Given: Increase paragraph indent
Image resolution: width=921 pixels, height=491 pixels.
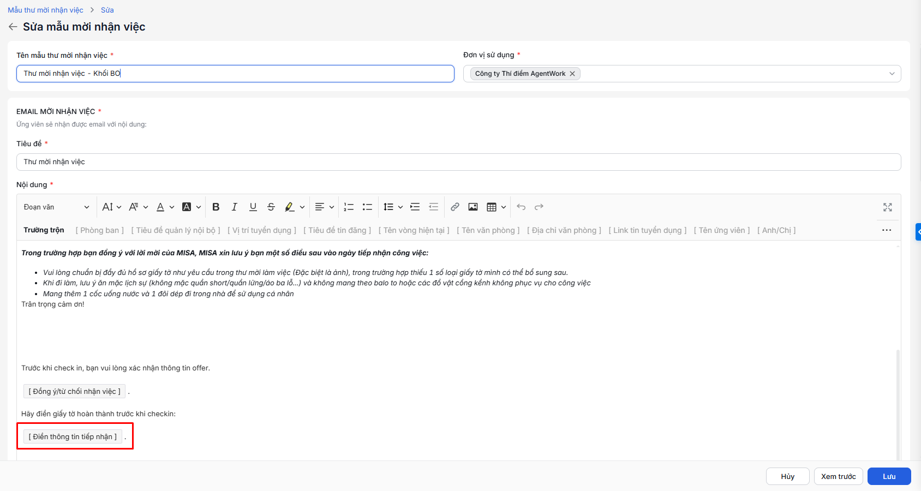Looking at the screenshot, I should click(x=415, y=207).
